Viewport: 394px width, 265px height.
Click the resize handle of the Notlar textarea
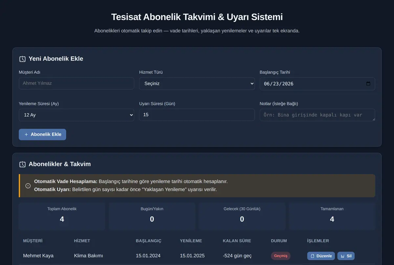pos(373,119)
